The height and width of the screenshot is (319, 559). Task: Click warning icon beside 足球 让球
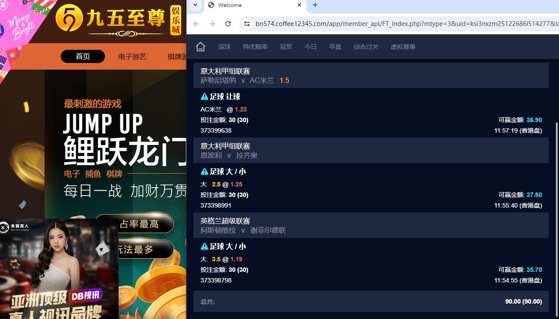point(205,96)
